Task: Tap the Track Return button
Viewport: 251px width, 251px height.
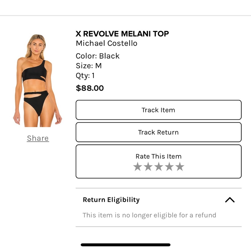Action: [x=158, y=132]
